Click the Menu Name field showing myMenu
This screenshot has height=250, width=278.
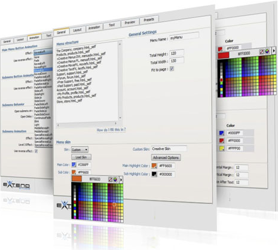click(x=184, y=36)
